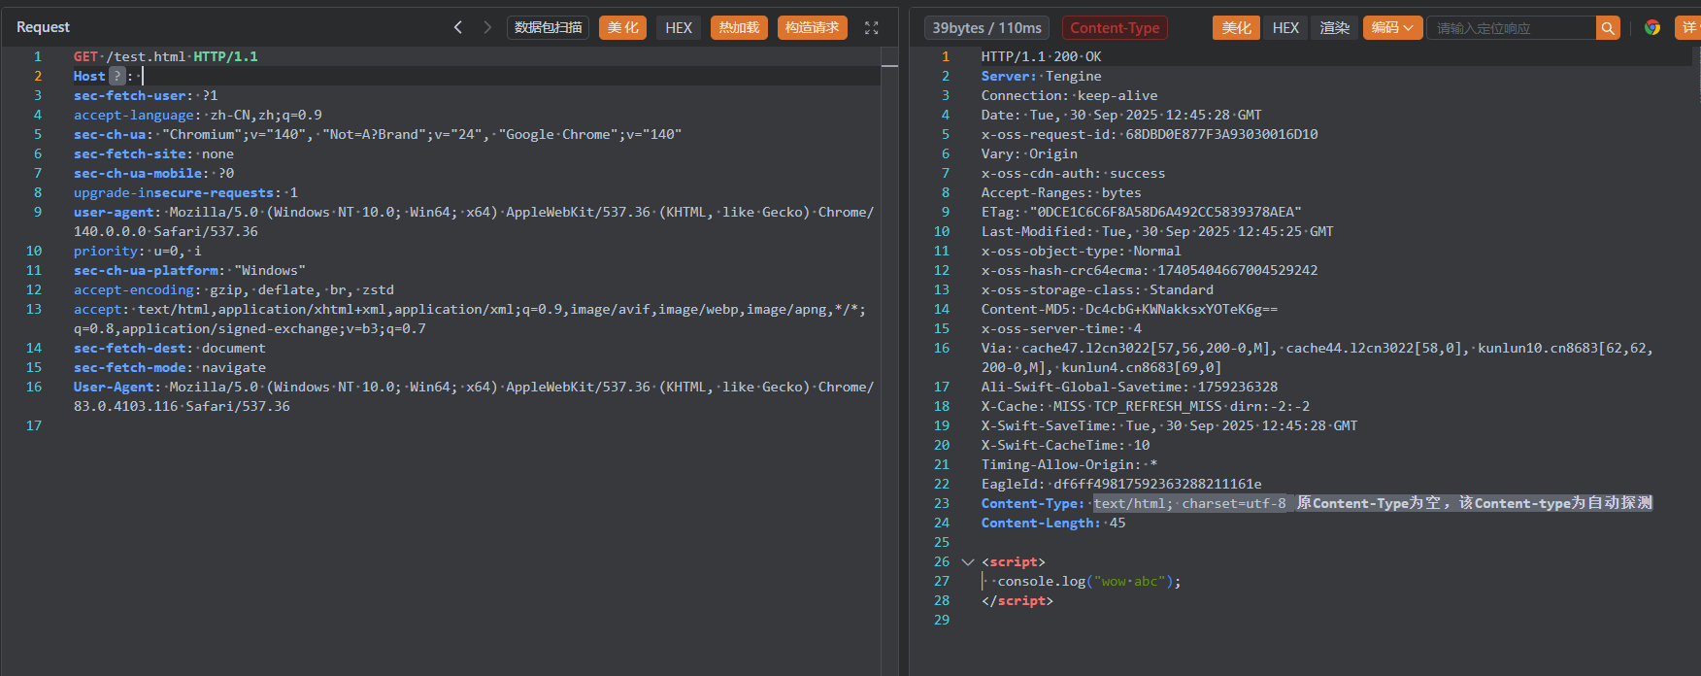1701x676 pixels.
Task: Open response in Chrome browser icon
Action: pos(1651,28)
